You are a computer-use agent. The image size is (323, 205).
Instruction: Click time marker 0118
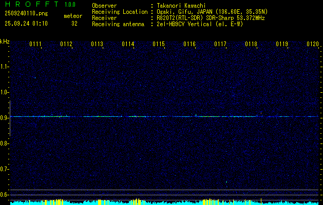pos(251,44)
